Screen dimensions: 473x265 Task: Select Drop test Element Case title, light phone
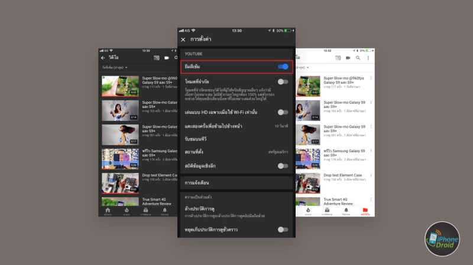click(x=343, y=175)
